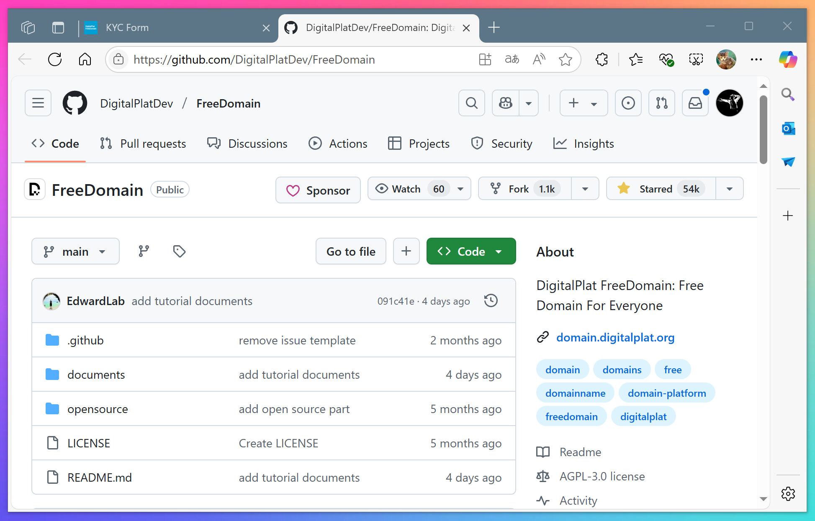The height and width of the screenshot is (521, 815).
Task: Open the tags icon beside branches
Action: [179, 252]
